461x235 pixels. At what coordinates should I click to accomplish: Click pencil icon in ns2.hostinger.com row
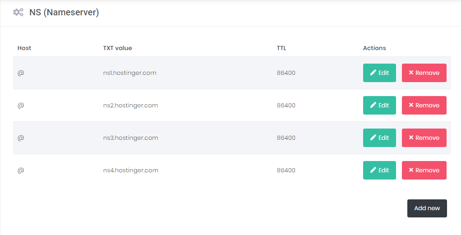[x=373, y=105]
